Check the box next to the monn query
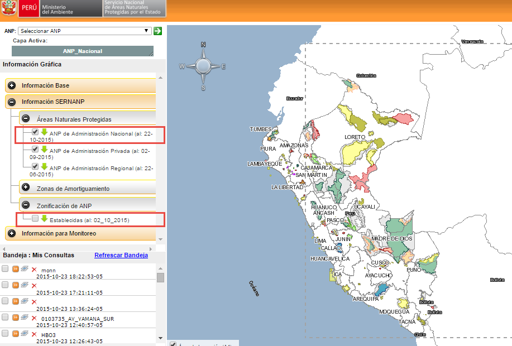Screen dimensions: 512x346 coord(5,269)
